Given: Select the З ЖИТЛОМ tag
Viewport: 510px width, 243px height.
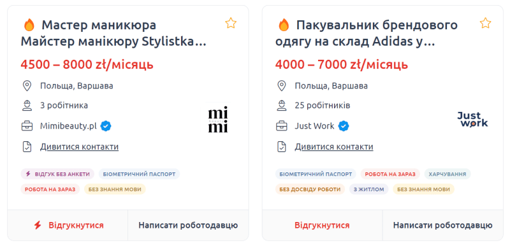Looking at the screenshot, I should click(369, 189).
